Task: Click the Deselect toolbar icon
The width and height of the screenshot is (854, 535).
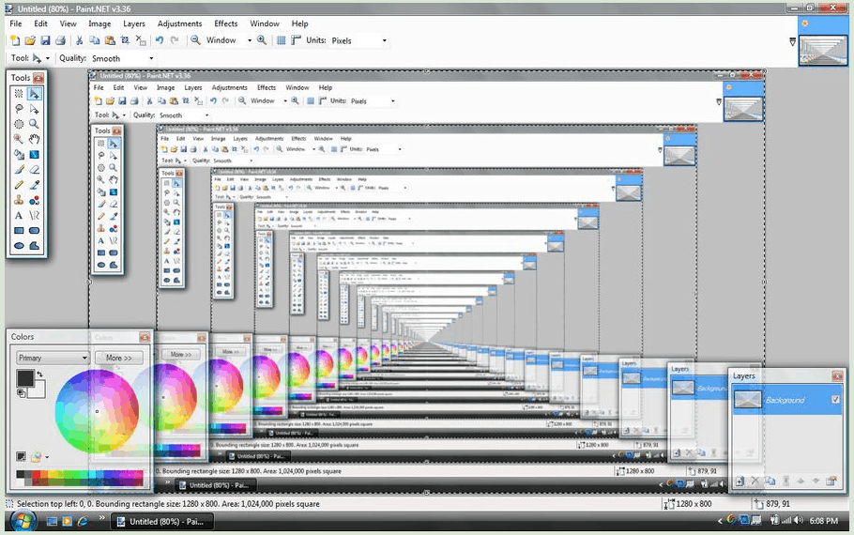Action: click(141, 40)
